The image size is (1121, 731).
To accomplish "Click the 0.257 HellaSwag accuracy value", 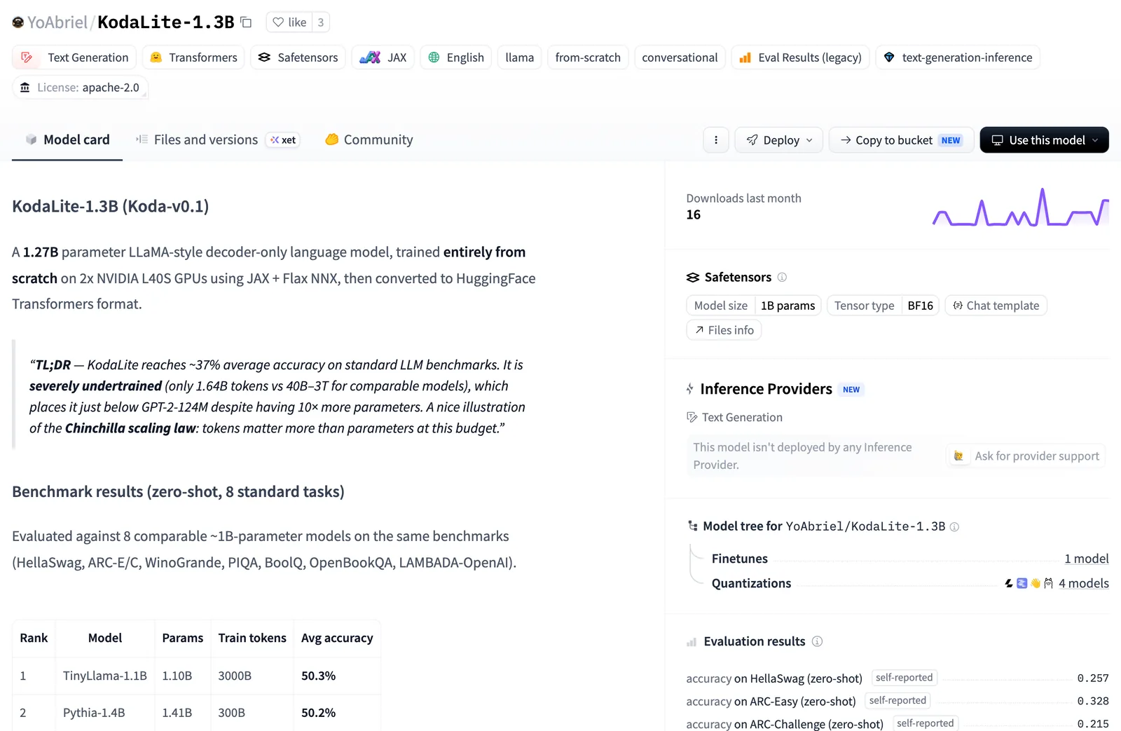I will point(1093,678).
